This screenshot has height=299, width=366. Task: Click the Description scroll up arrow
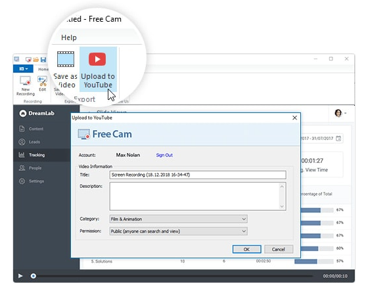point(282,186)
